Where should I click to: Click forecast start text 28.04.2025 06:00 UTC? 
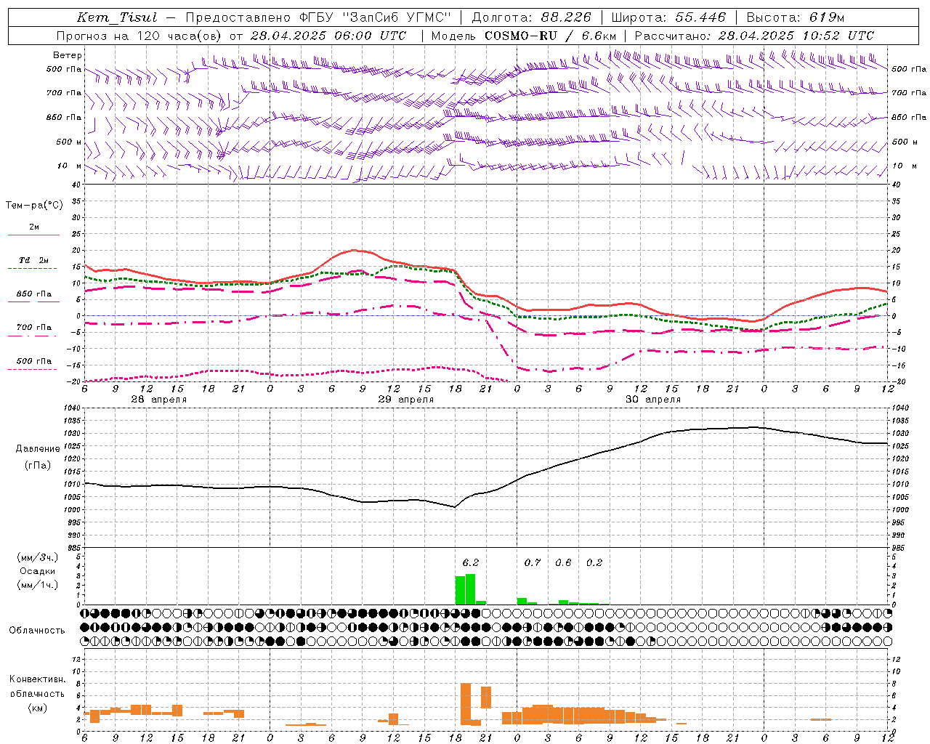(328, 36)
